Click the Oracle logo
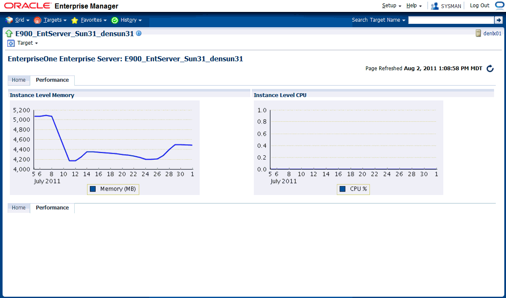The height and width of the screenshot is (298, 506). click(27, 6)
